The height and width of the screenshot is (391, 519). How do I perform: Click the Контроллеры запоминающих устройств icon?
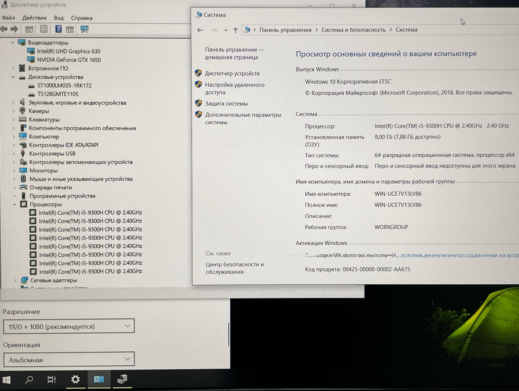coord(23,162)
